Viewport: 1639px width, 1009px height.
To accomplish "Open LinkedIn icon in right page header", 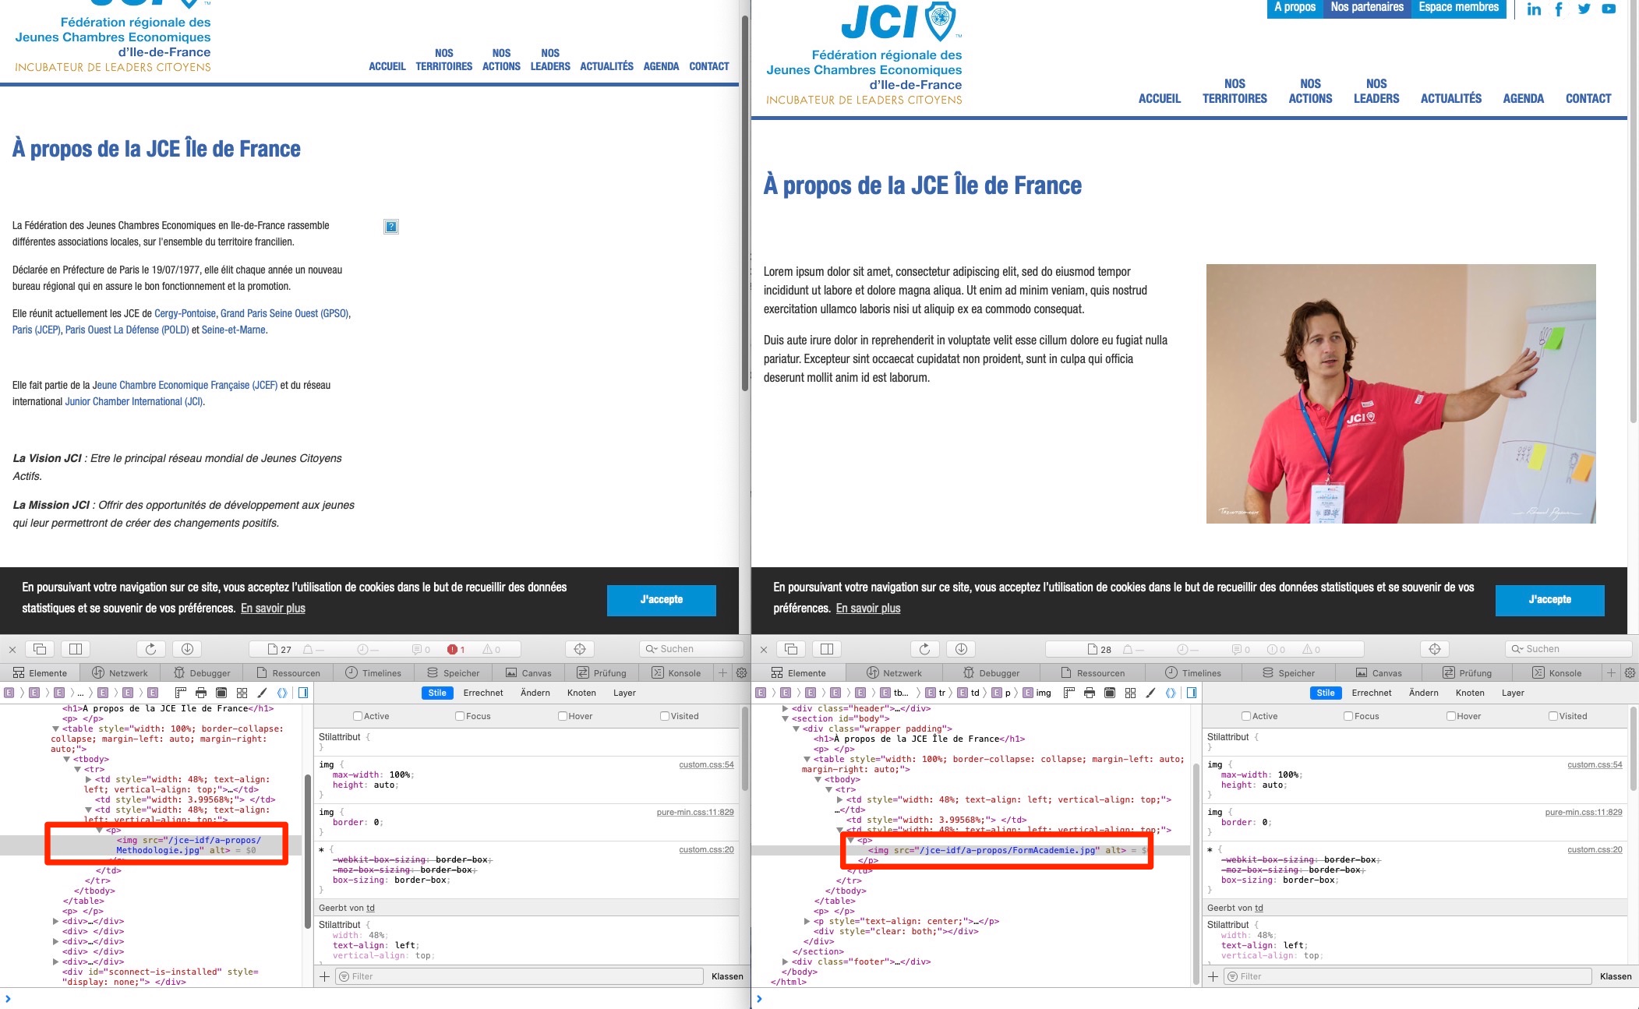I will 1534,9.
